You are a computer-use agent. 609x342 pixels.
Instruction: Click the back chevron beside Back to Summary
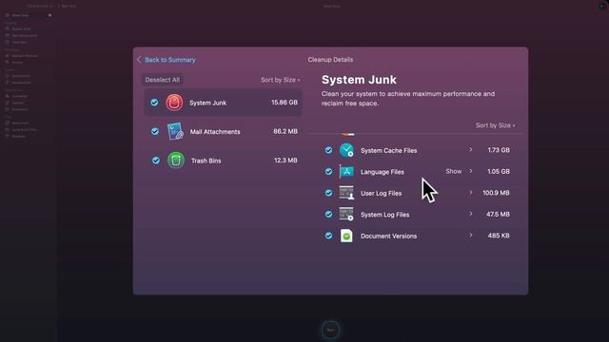click(139, 60)
